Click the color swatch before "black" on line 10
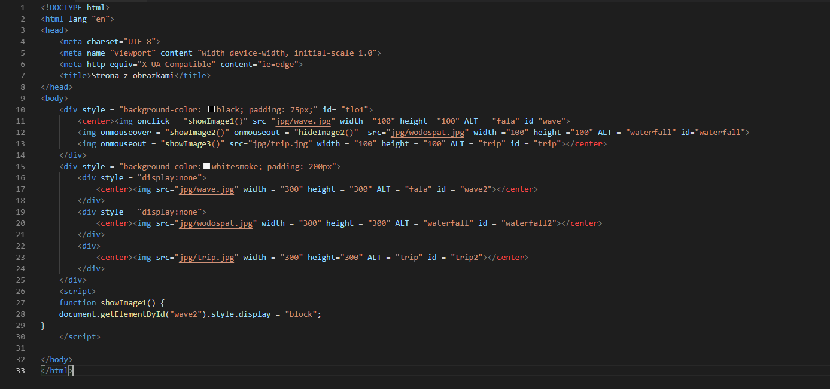Viewport: 830px width, 389px height. coord(211,109)
